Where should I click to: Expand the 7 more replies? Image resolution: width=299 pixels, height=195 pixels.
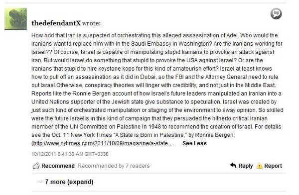tap(69, 182)
